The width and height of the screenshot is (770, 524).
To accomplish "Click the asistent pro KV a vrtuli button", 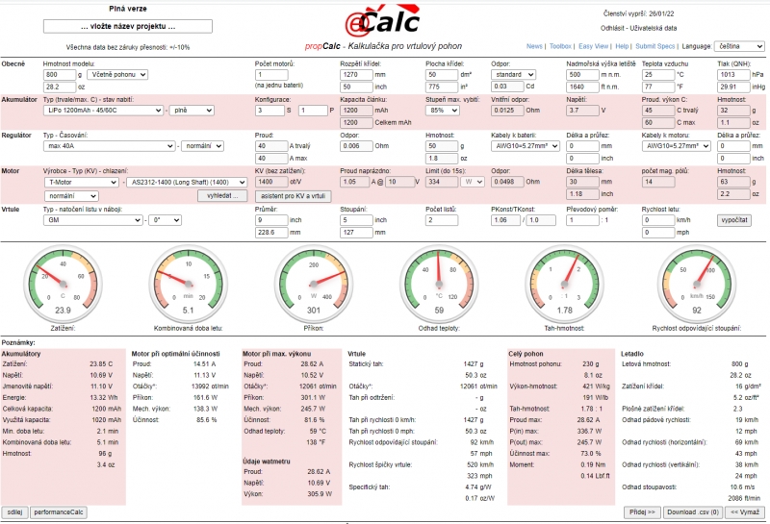I will pos(293,195).
